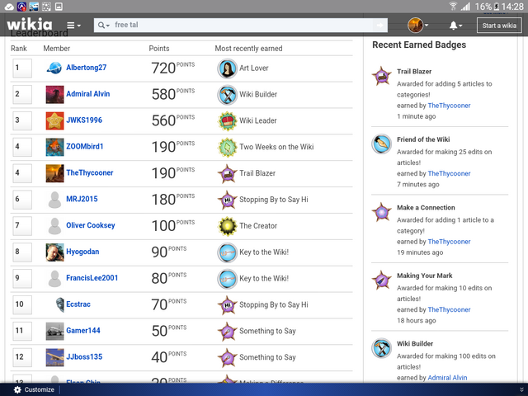Click Hyogodan's avatar photo
Viewport: 528px width, 396px height.
click(x=54, y=252)
